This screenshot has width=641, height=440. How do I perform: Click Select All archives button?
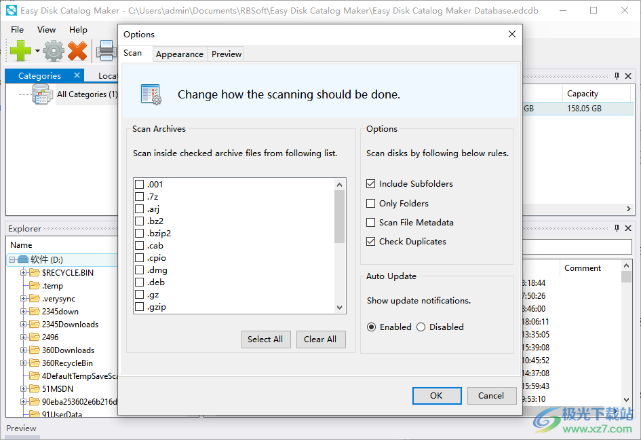click(x=265, y=340)
